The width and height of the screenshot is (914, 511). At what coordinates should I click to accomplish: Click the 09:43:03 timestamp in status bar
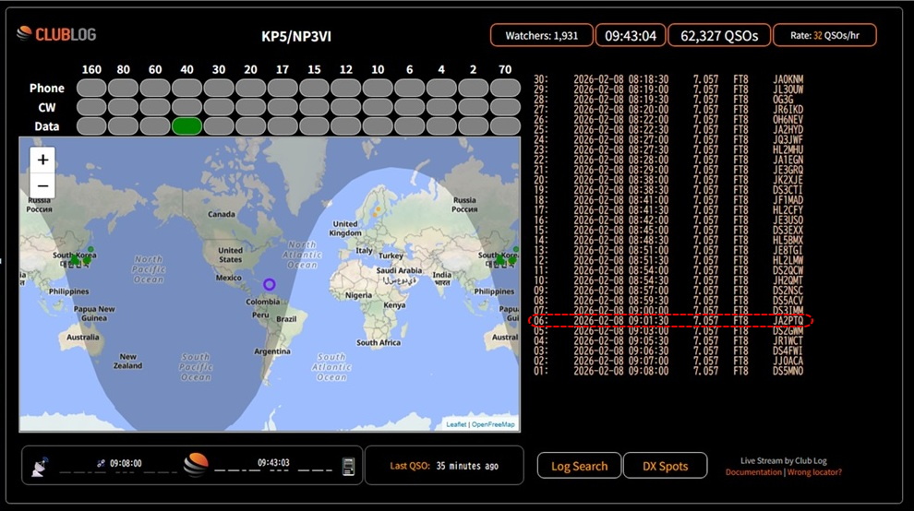pos(273,463)
